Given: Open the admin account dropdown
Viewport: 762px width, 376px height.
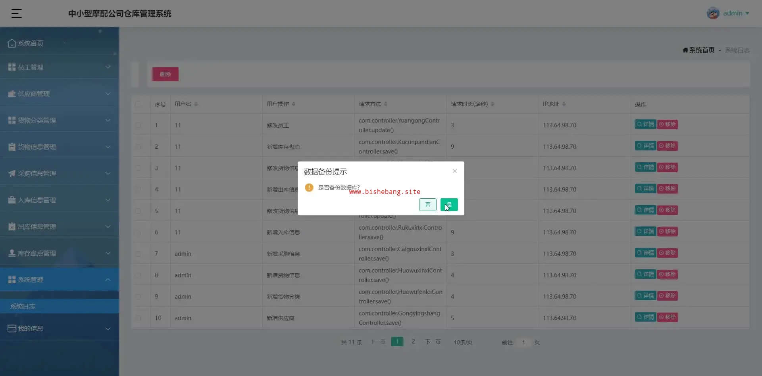Looking at the screenshot, I should [x=736, y=13].
